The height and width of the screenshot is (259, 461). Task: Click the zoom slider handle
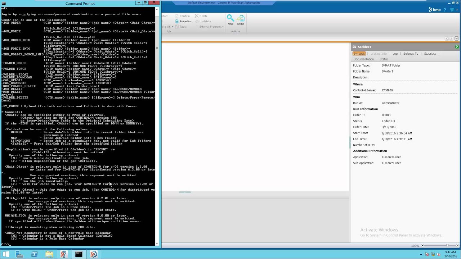447,246
